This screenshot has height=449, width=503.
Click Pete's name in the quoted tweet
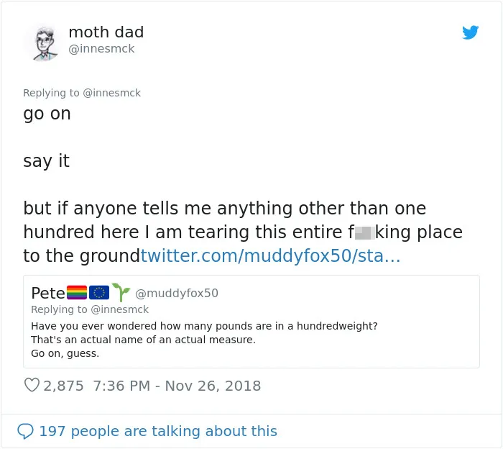[x=48, y=293]
